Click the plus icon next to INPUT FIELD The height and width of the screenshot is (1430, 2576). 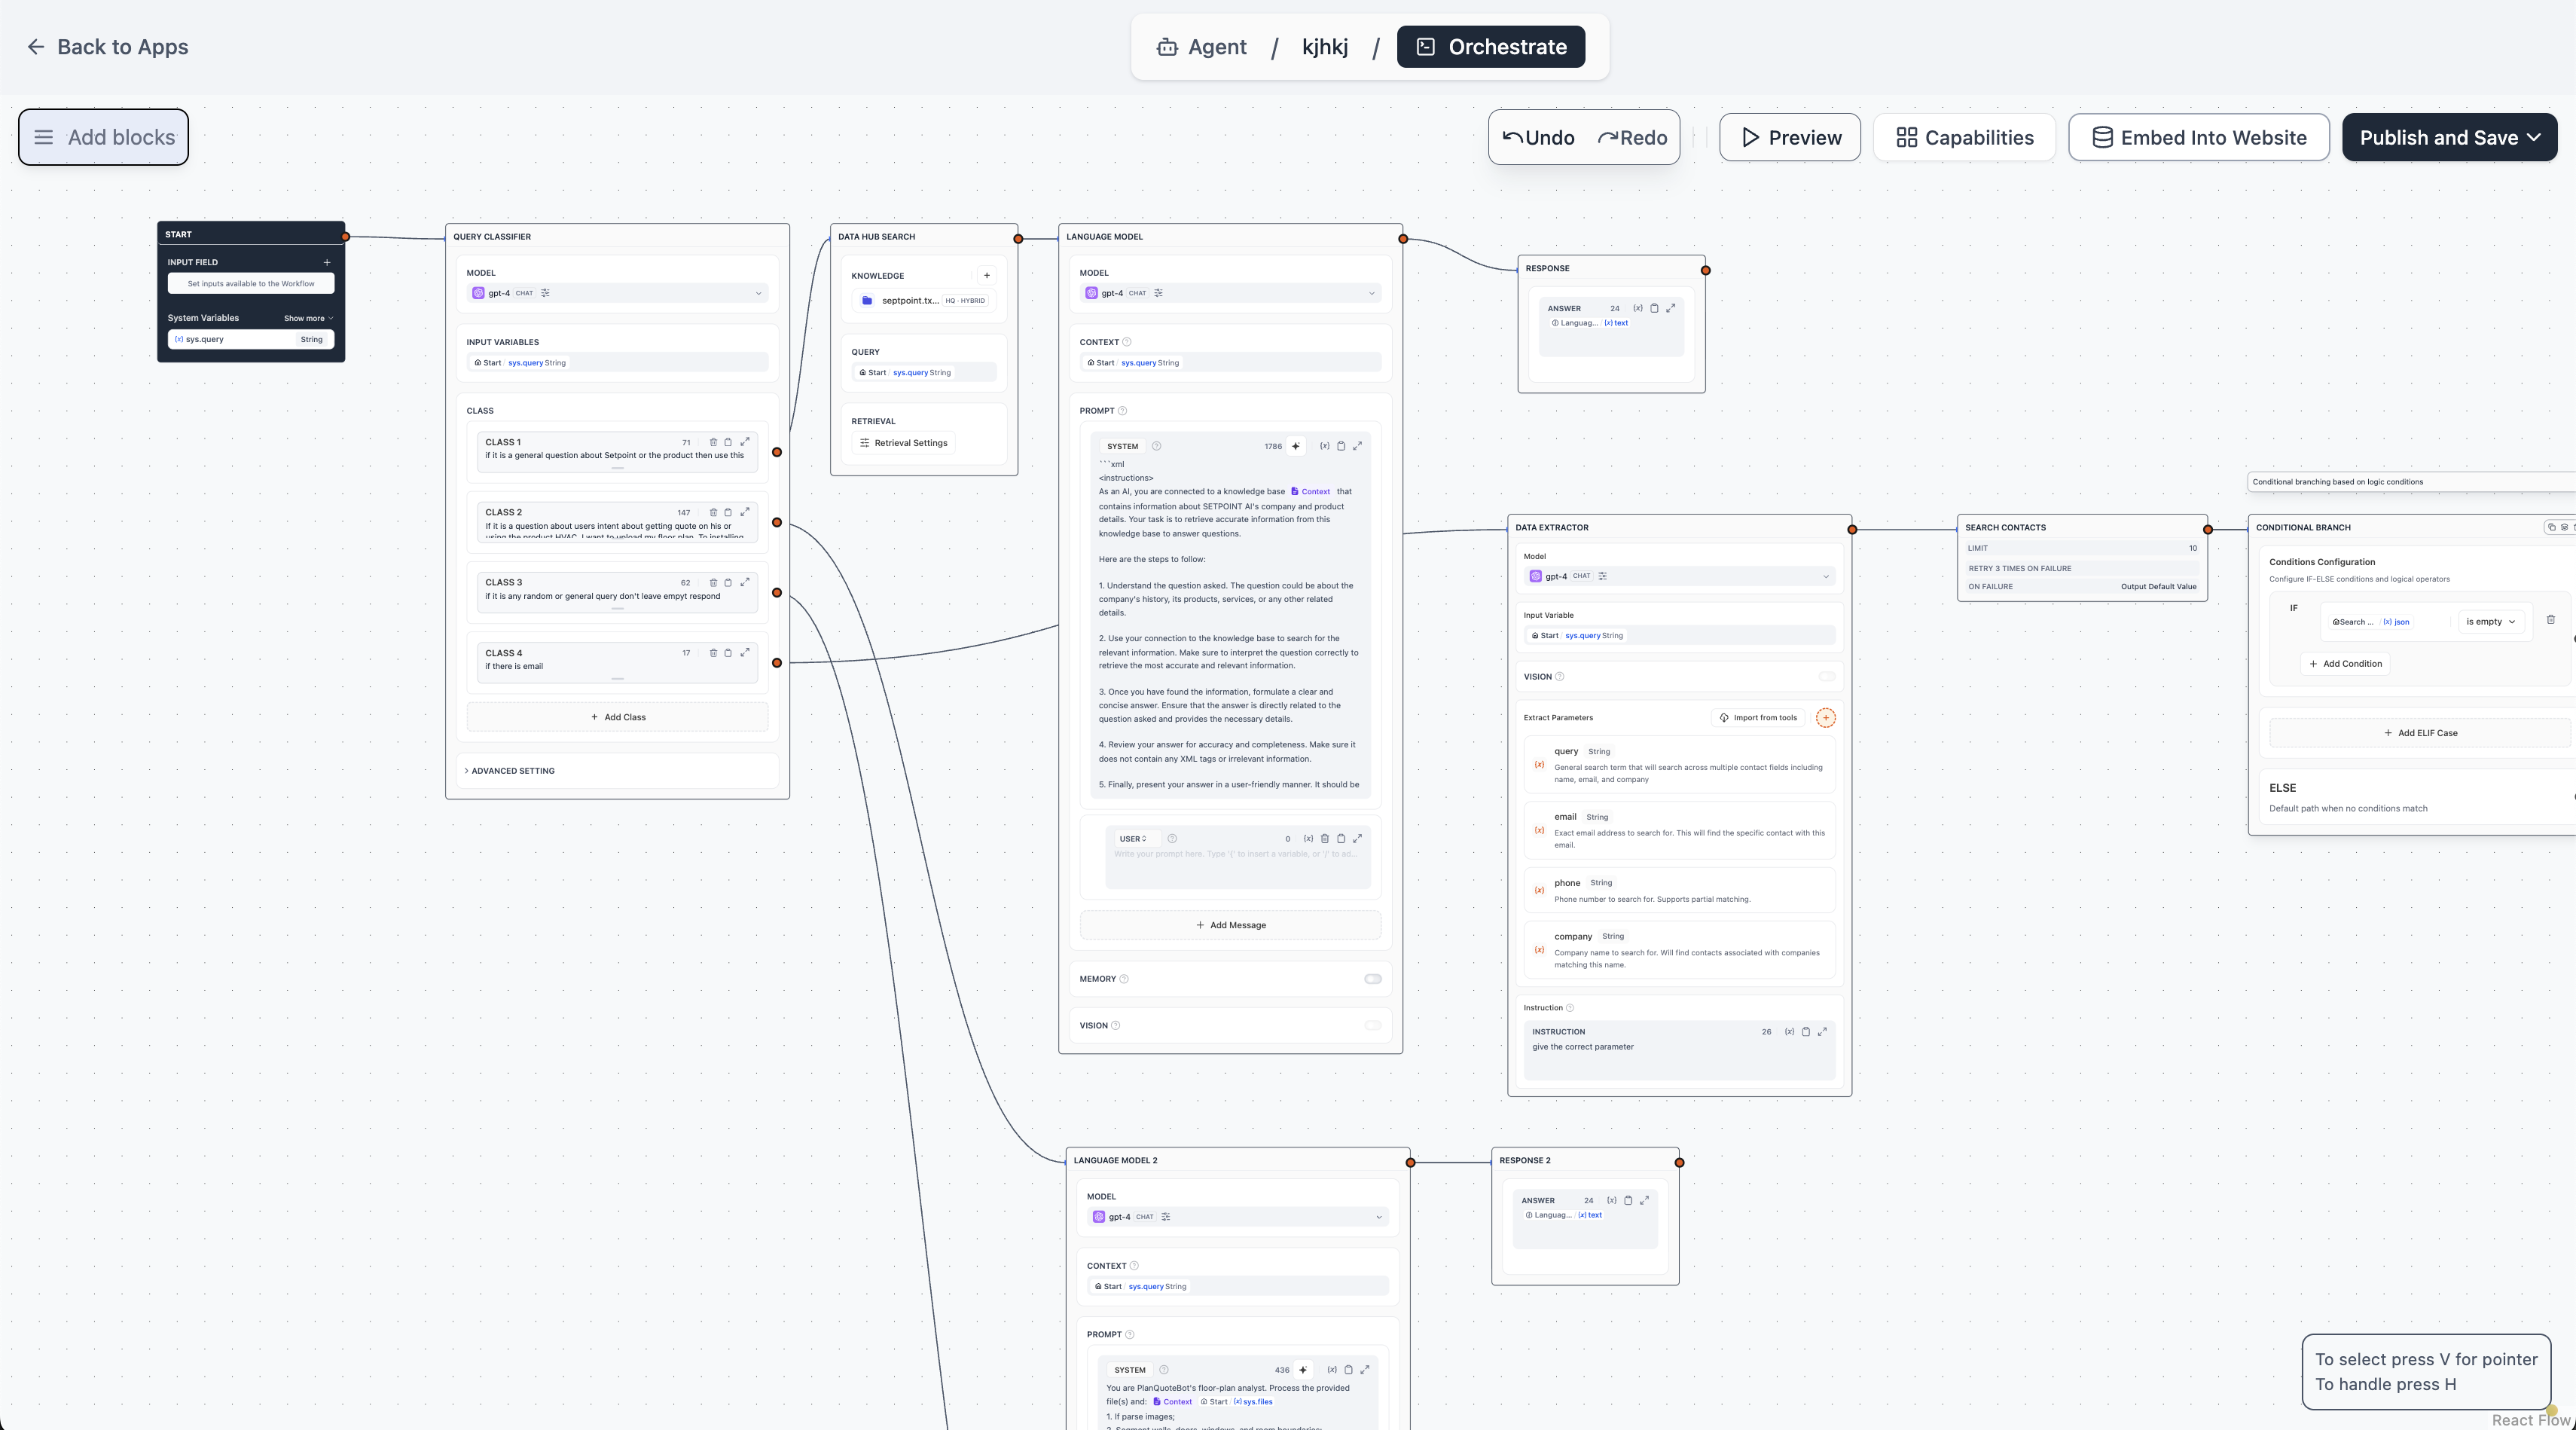point(326,262)
